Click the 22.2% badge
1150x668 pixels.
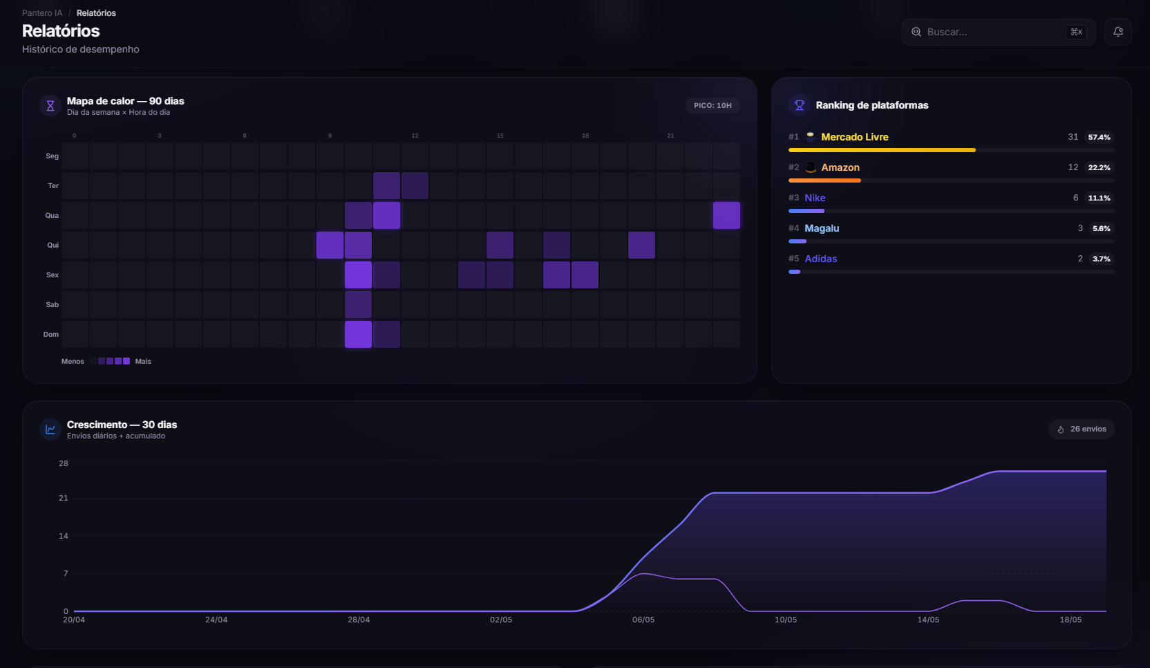pyautogui.click(x=1099, y=167)
